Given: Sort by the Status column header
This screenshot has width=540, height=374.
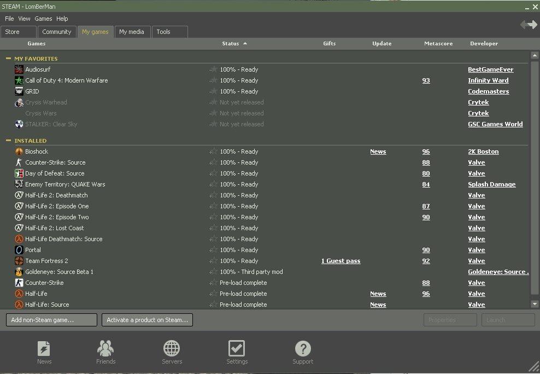Looking at the screenshot, I should [x=231, y=44].
